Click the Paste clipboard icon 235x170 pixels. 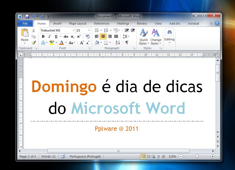point(25,32)
